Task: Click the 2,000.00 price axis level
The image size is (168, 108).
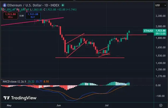Action: [160, 26]
